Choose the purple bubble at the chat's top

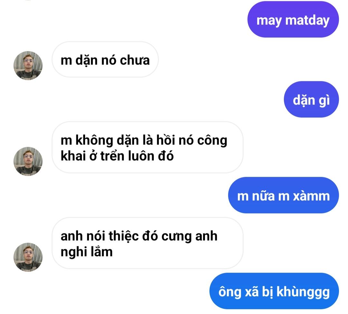click(x=293, y=20)
